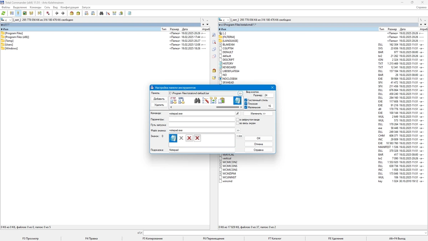
Task: Open the Выделение menu
Action: tap(20, 7)
